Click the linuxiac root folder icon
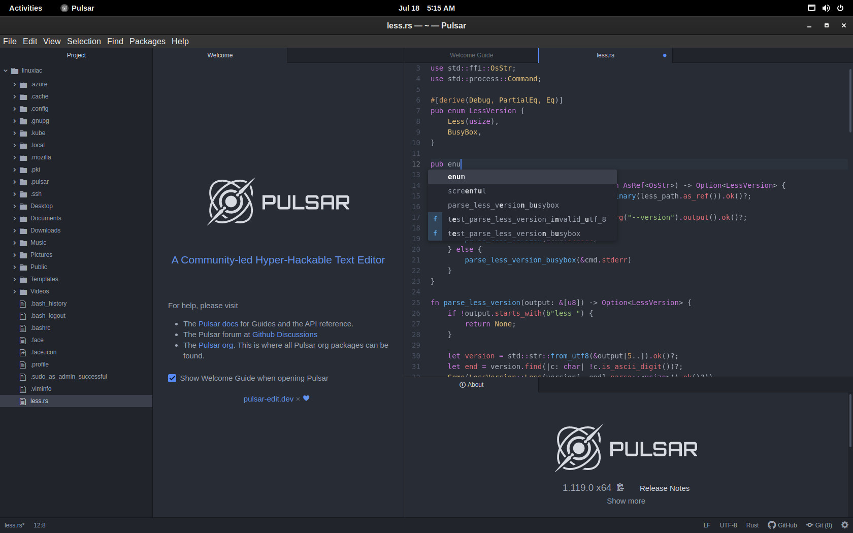The width and height of the screenshot is (853, 533). (x=15, y=71)
